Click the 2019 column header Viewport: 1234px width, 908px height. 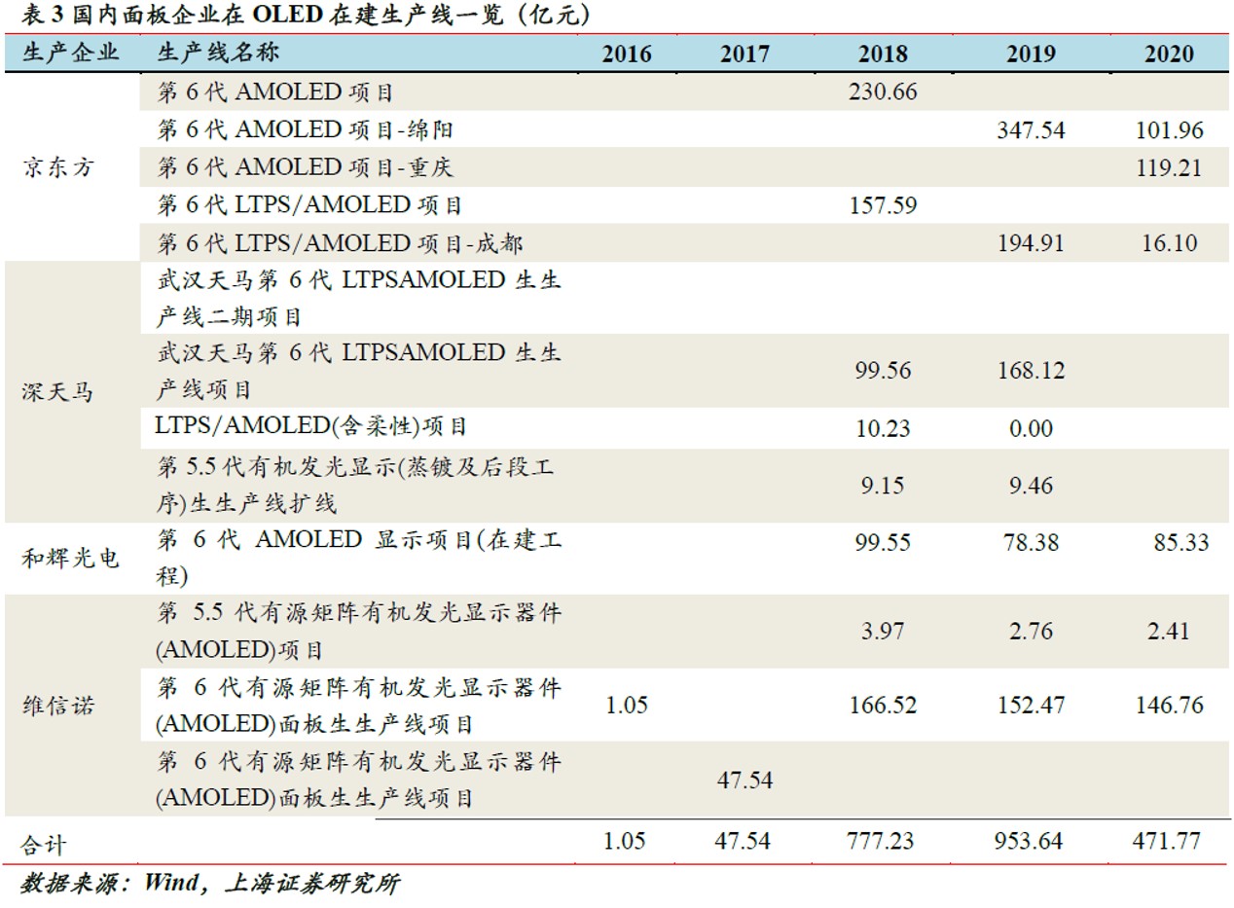coord(1031,54)
